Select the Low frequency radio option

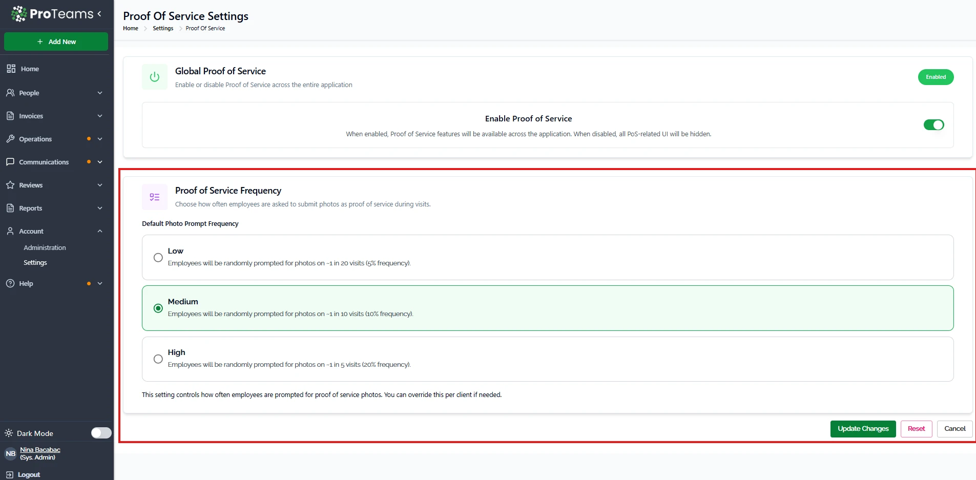tap(158, 258)
